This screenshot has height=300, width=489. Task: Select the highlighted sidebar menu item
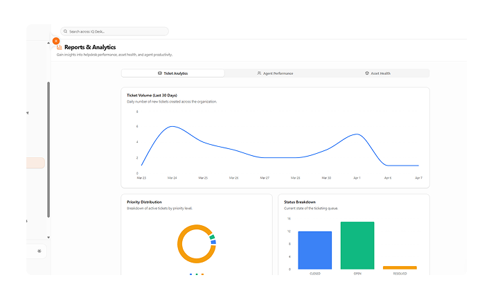(35, 163)
